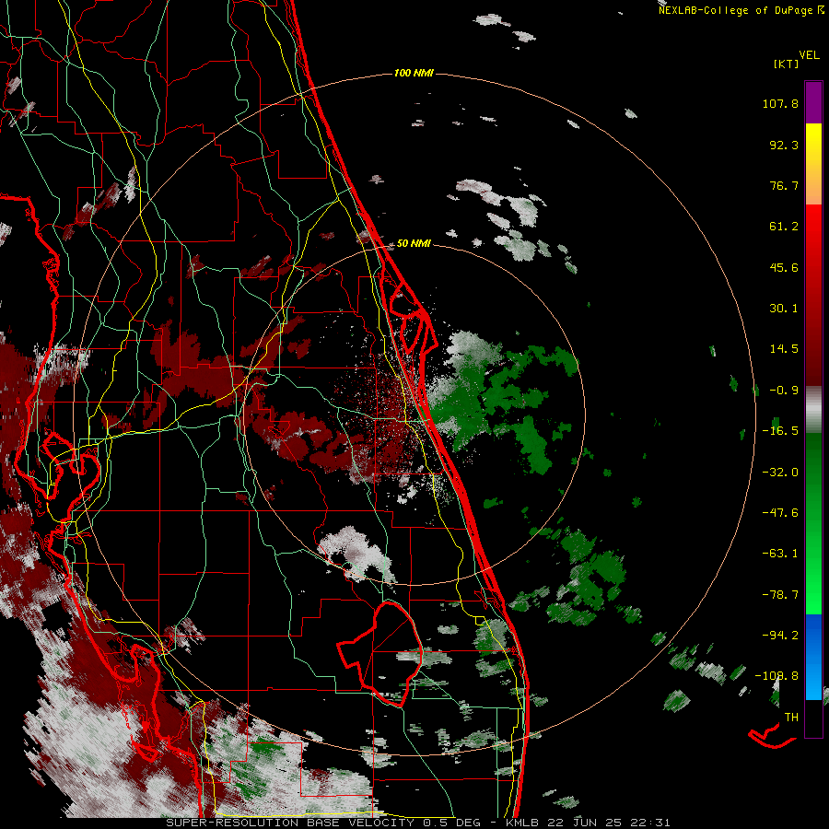Click the 61.2 velocity scale value

(784, 227)
